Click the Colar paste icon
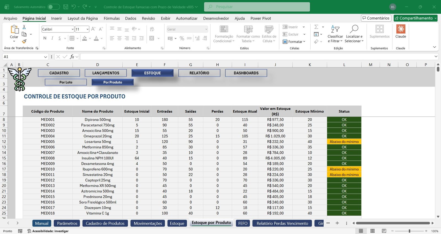Screen dimensions: 441x234 tap(14, 29)
